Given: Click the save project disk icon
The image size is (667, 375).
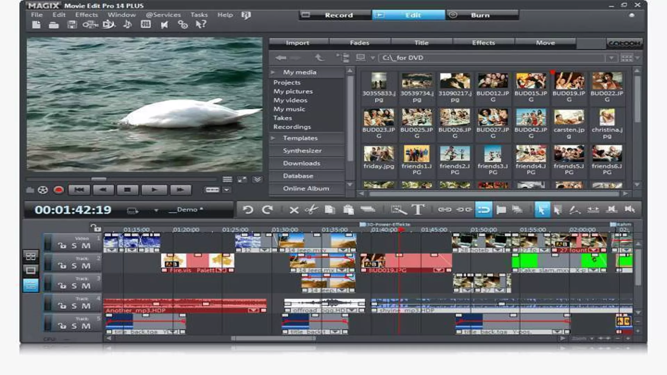Looking at the screenshot, I should pos(72,25).
